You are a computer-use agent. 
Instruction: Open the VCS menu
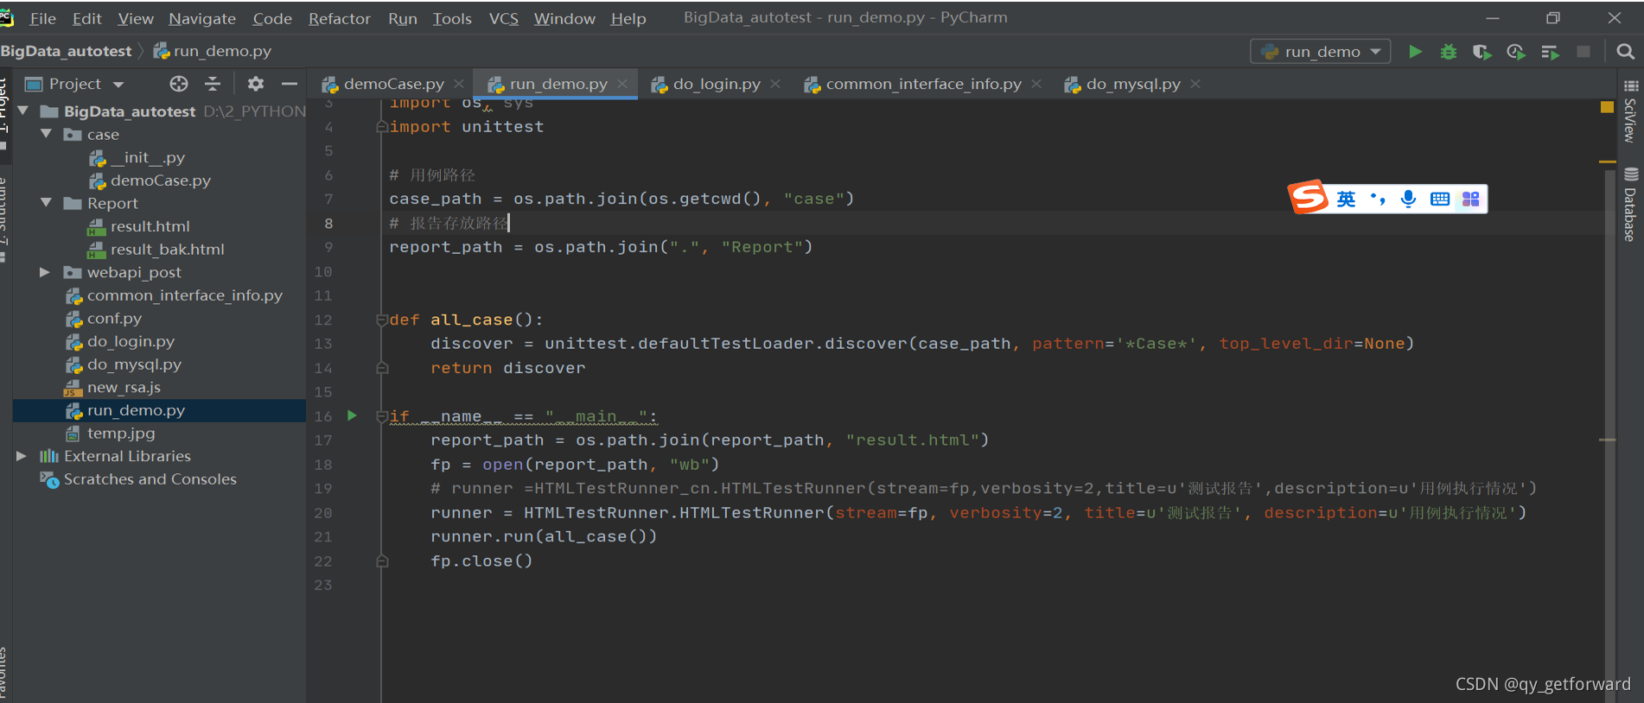pos(504,18)
